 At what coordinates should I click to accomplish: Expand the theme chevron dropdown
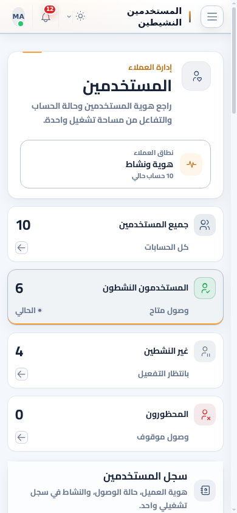tap(69, 16)
